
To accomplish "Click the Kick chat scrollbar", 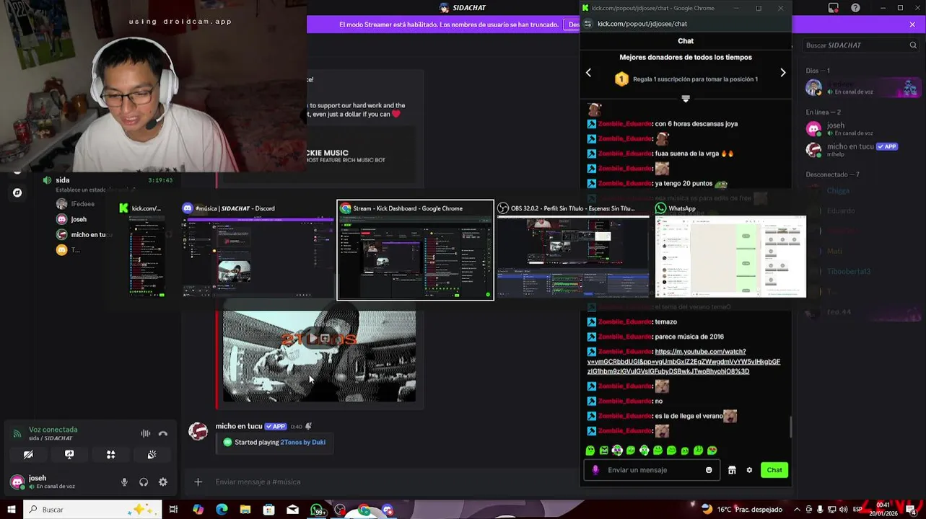I will tap(791, 427).
